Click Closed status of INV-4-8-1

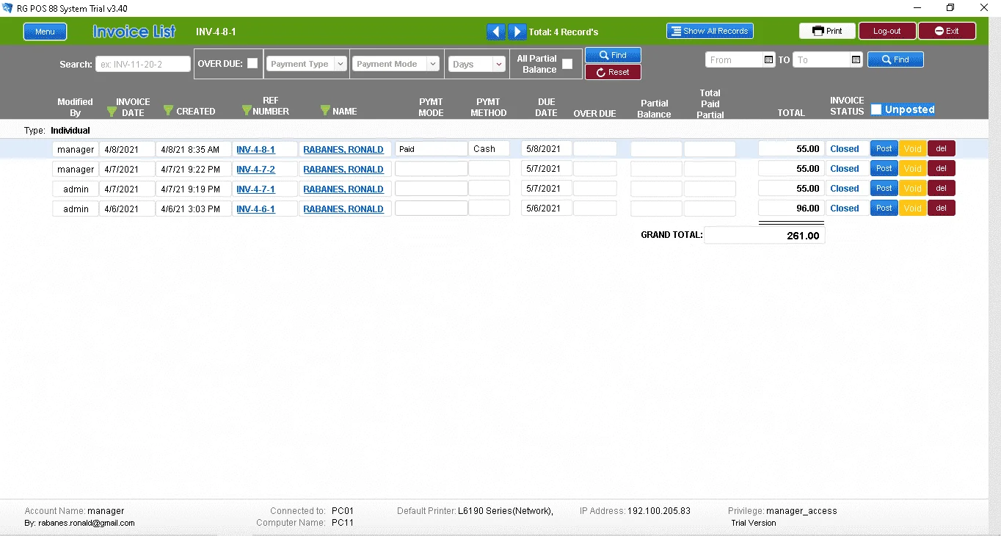coord(845,149)
